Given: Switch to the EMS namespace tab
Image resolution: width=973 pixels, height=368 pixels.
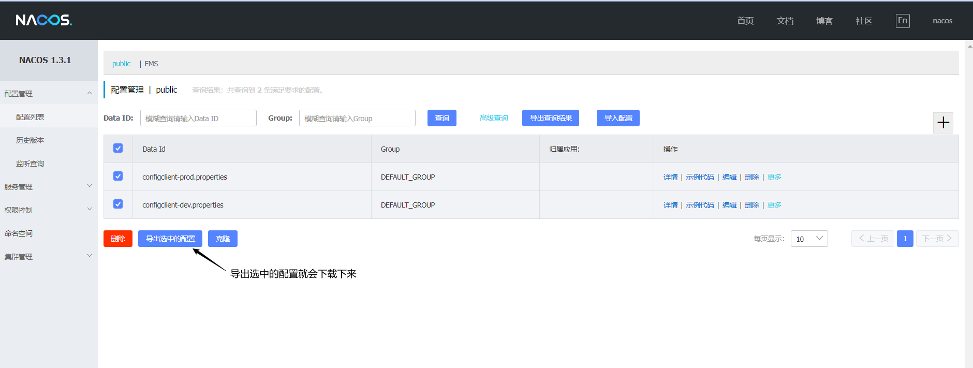Looking at the screenshot, I should pyautogui.click(x=151, y=64).
